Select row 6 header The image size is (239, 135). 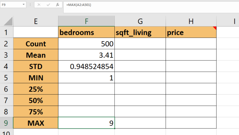pyautogui.click(x=7, y=89)
